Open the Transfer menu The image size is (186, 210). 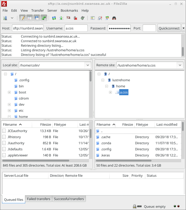(37, 10)
